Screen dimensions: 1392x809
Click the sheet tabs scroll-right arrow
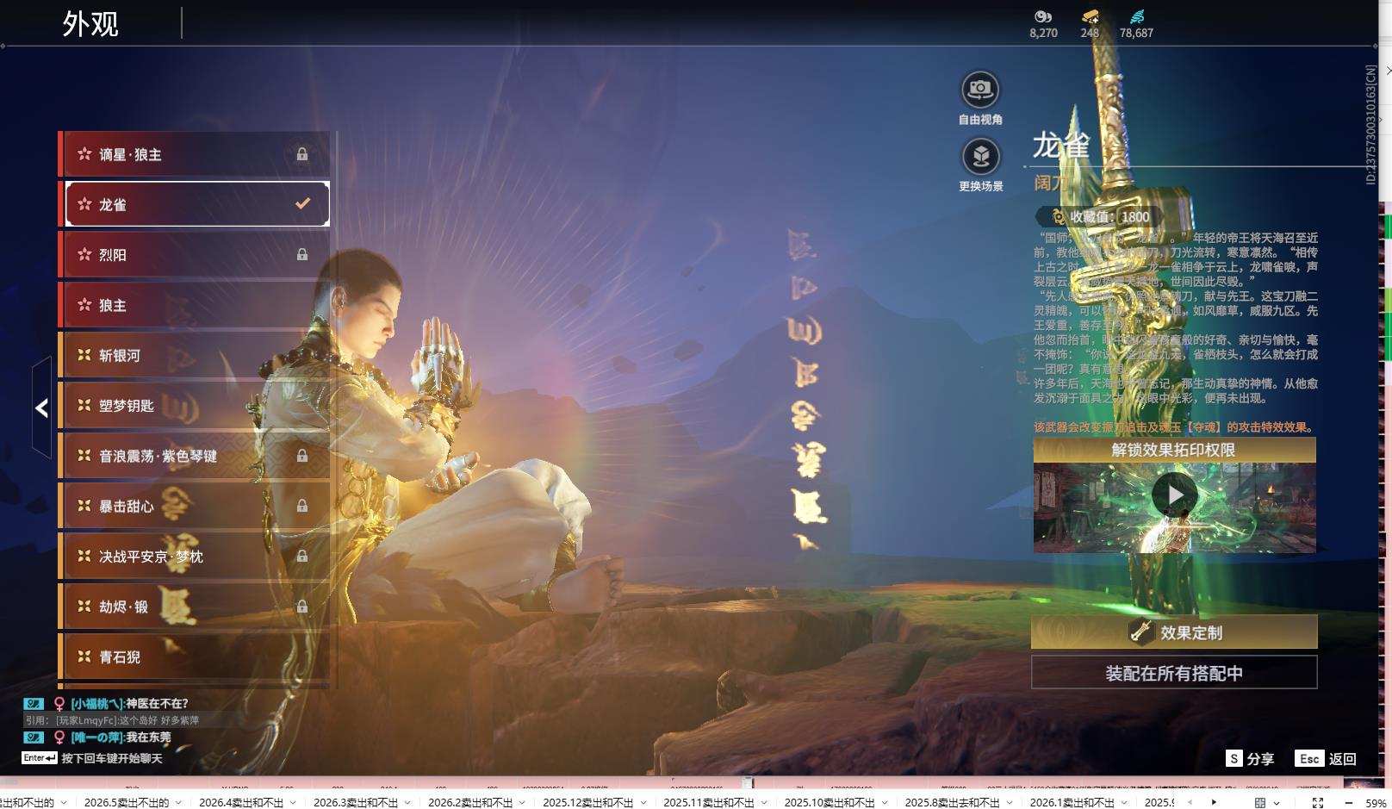(1215, 802)
